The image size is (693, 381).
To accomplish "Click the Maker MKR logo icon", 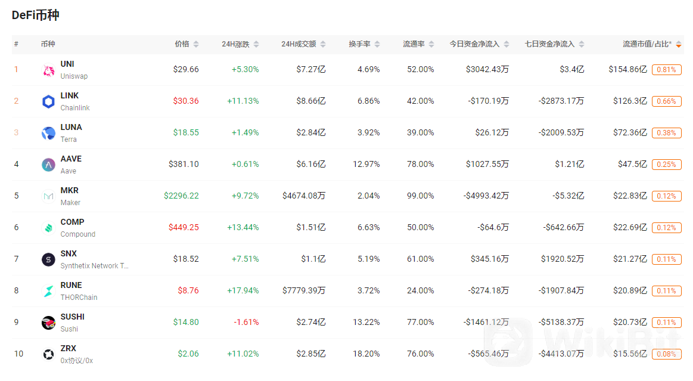I will pyautogui.click(x=48, y=196).
